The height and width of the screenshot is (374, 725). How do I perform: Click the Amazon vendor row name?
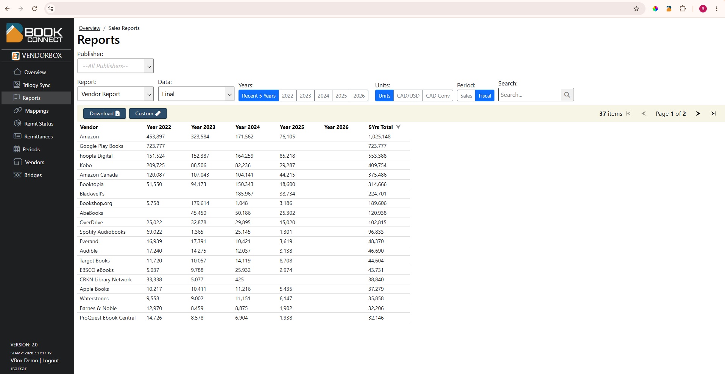(x=89, y=137)
